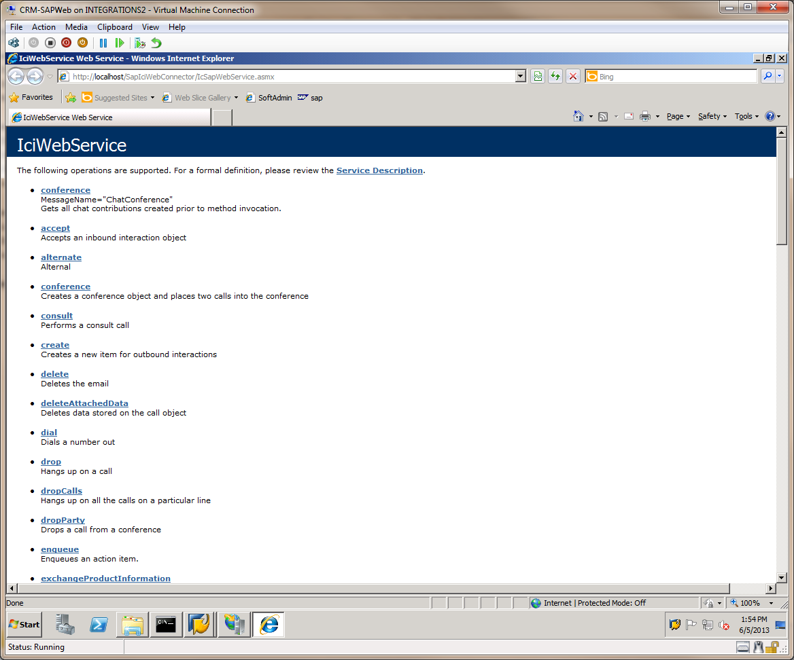The width and height of the screenshot is (794, 660).
Task: Click the Internet Explorer Home icon
Action: pyautogui.click(x=578, y=116)
